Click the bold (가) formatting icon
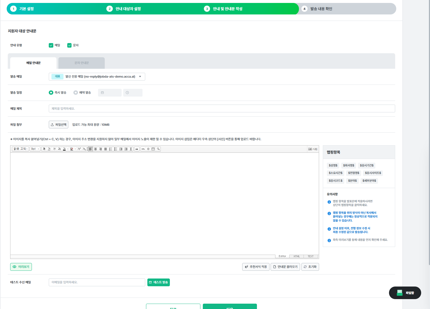This screenshot has height=309, width=430. pyautogui.click(x=44, y=149)
